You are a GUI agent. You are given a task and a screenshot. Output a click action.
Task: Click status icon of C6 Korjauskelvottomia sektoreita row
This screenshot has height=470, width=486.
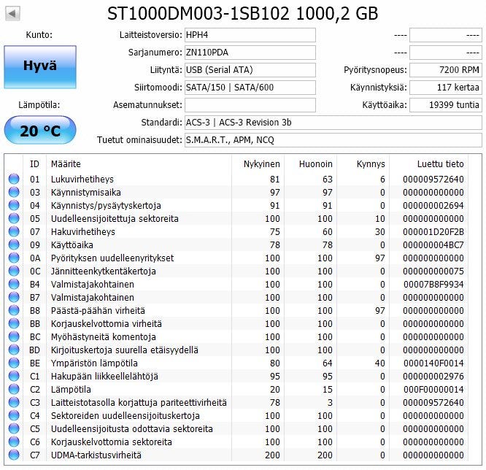pyautogui.click(x=14, y=442)
